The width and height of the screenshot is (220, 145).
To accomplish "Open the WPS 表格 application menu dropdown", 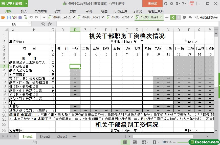I will [26, 4].
